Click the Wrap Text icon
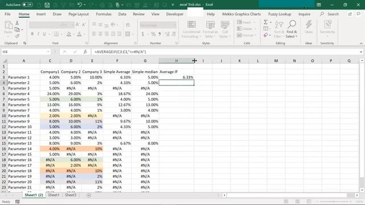 [x=128, y=24]
